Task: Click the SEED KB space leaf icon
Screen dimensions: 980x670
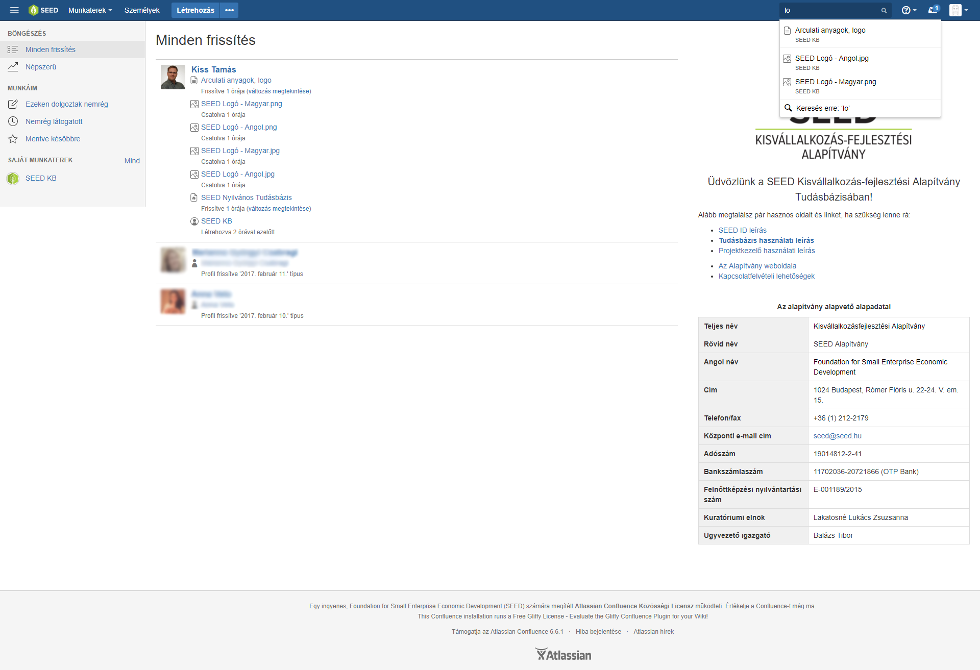Action: coord(13,178)
